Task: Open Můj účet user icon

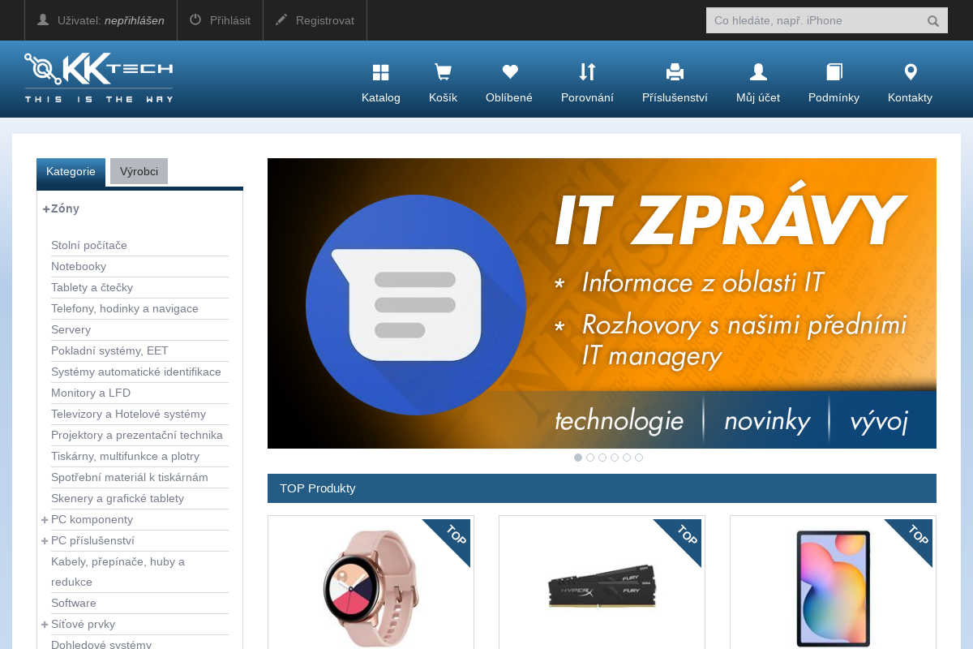Action: 758,73
